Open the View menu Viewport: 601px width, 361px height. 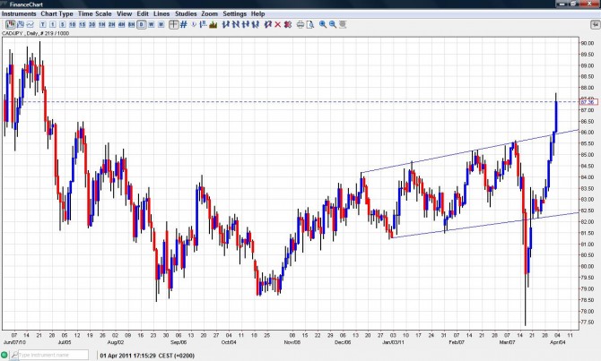pyautogui.click(x=124, y=13)
